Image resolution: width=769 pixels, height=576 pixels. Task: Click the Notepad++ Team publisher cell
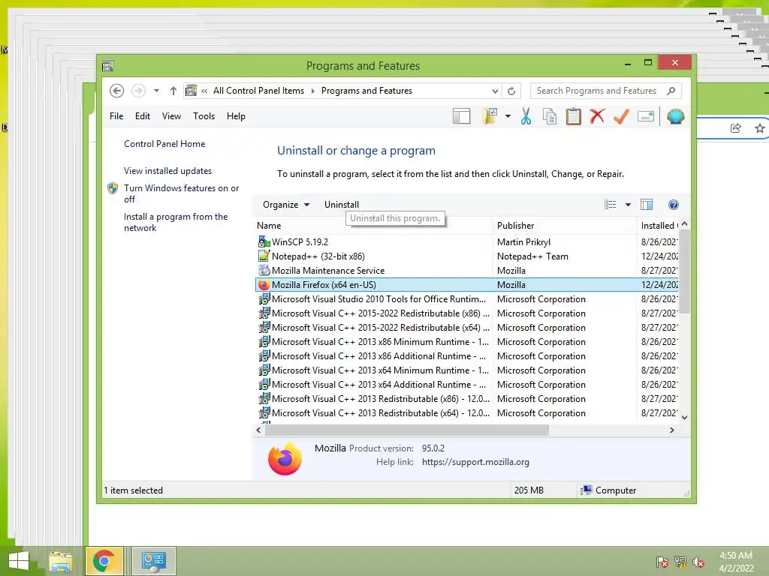coord(532,256)
